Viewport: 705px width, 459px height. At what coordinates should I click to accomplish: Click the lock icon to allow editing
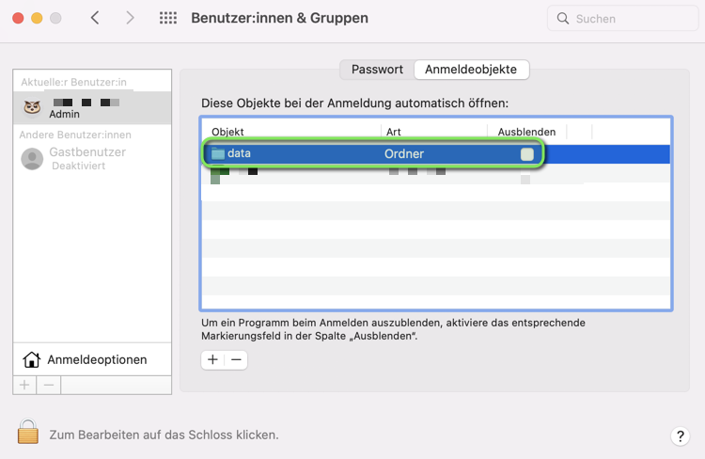click(x=28, y=432)
